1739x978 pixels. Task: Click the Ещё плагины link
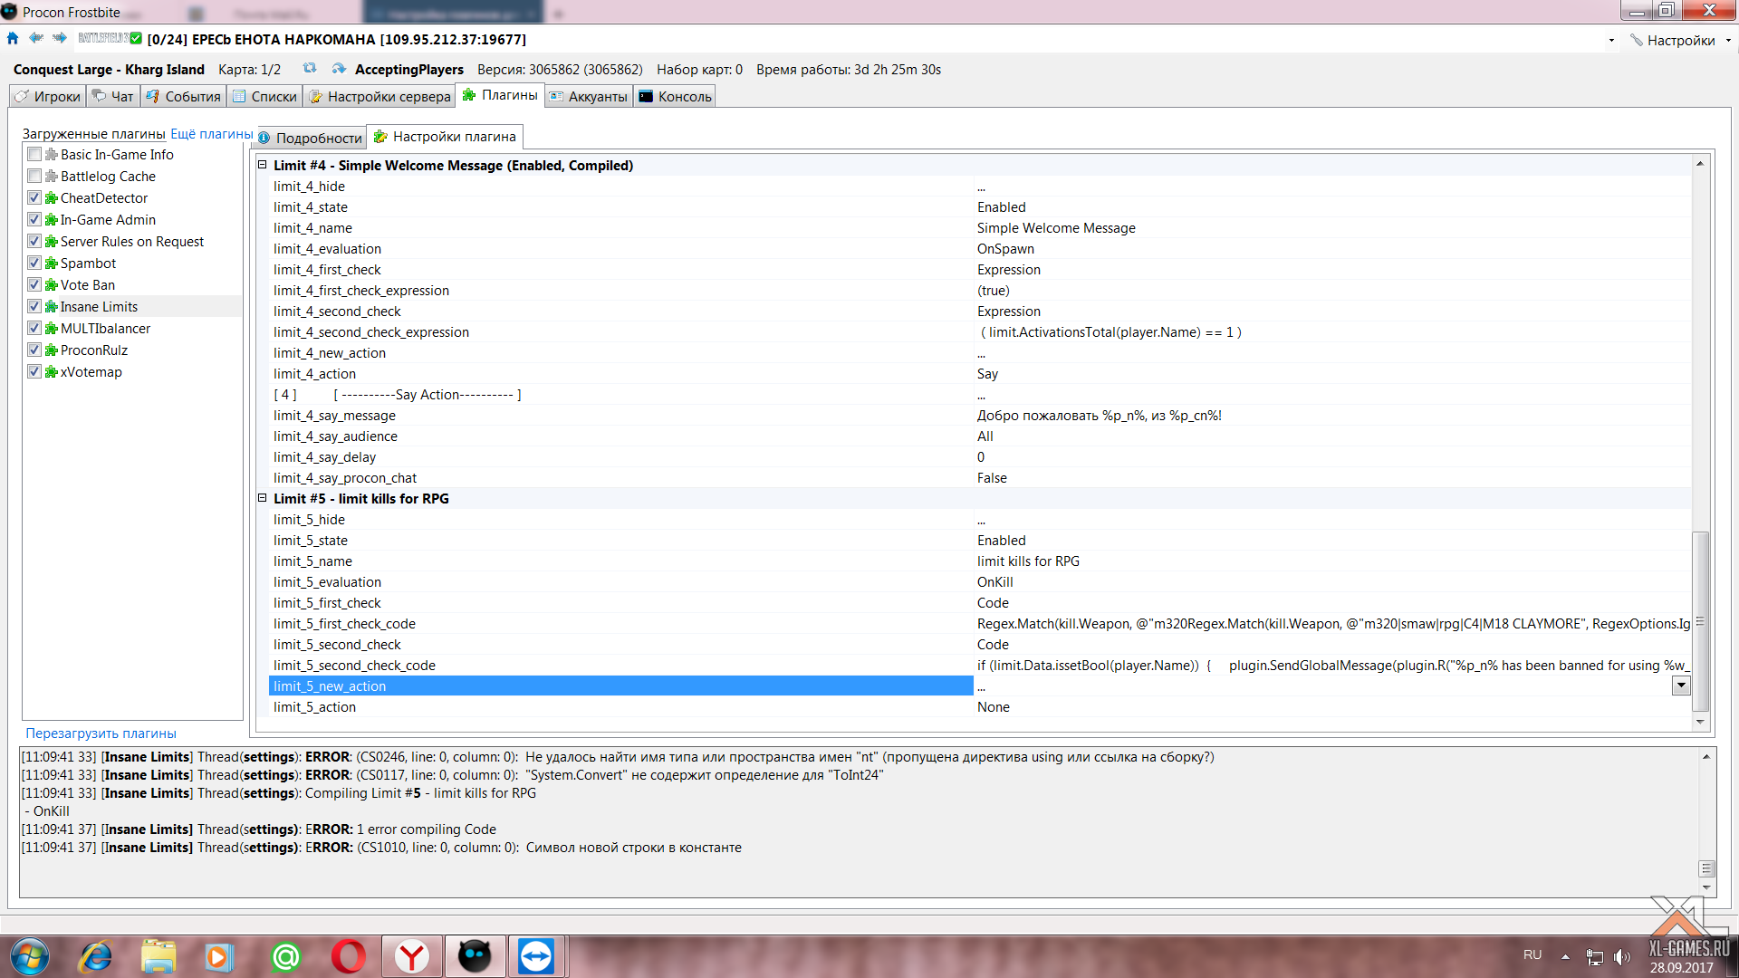pyautogui.click(x=212, y=134)
